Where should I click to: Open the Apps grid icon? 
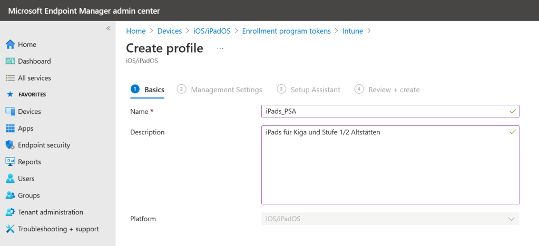[x=10, y=129]
